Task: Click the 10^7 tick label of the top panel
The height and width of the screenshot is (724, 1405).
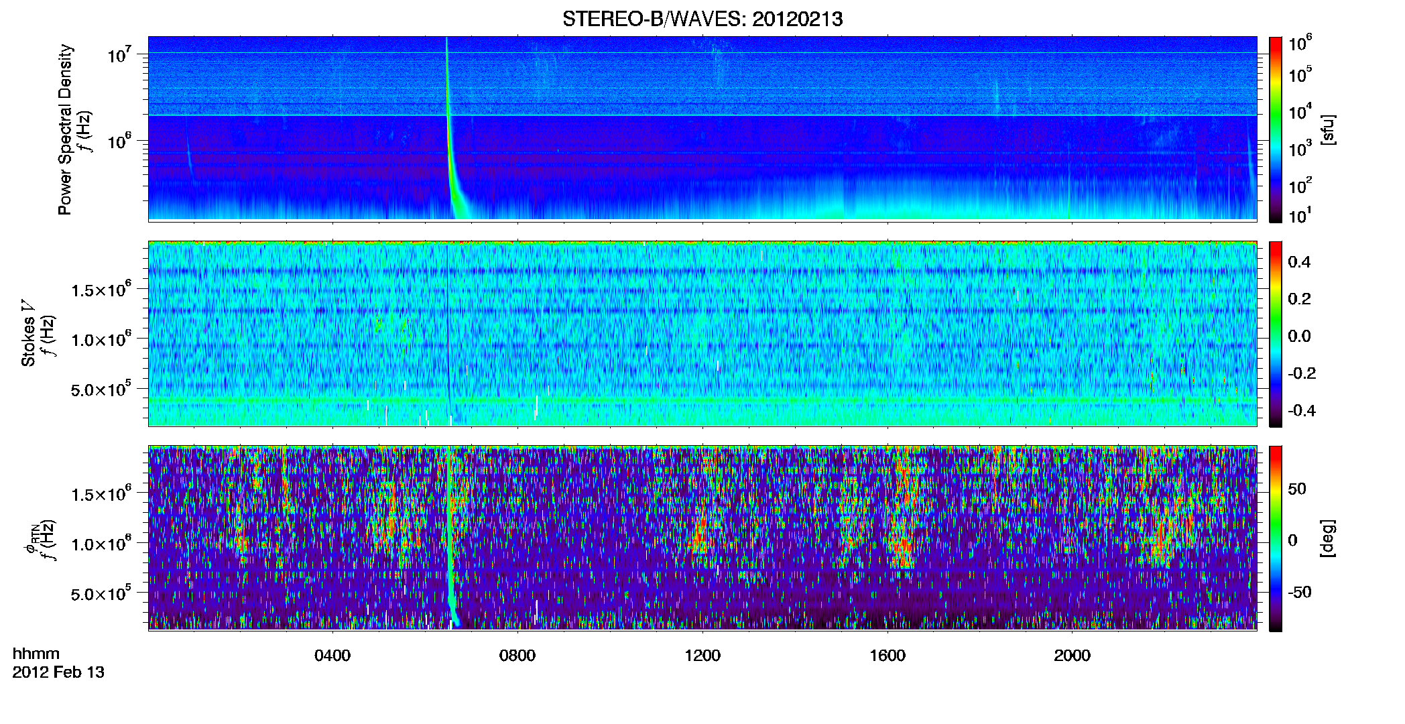Action: (119, 54)
